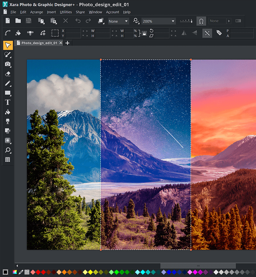256x277 pixels.
Task: Open the Utilities menu
Action: pyautogui.click(x=66, y=12)
